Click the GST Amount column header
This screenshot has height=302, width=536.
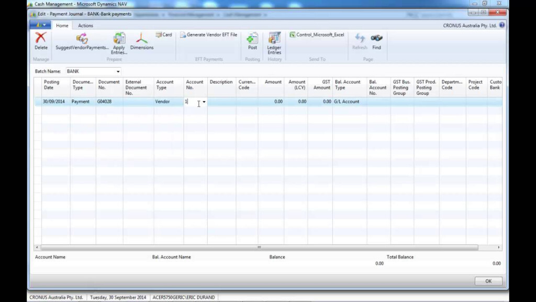(320, 88)
